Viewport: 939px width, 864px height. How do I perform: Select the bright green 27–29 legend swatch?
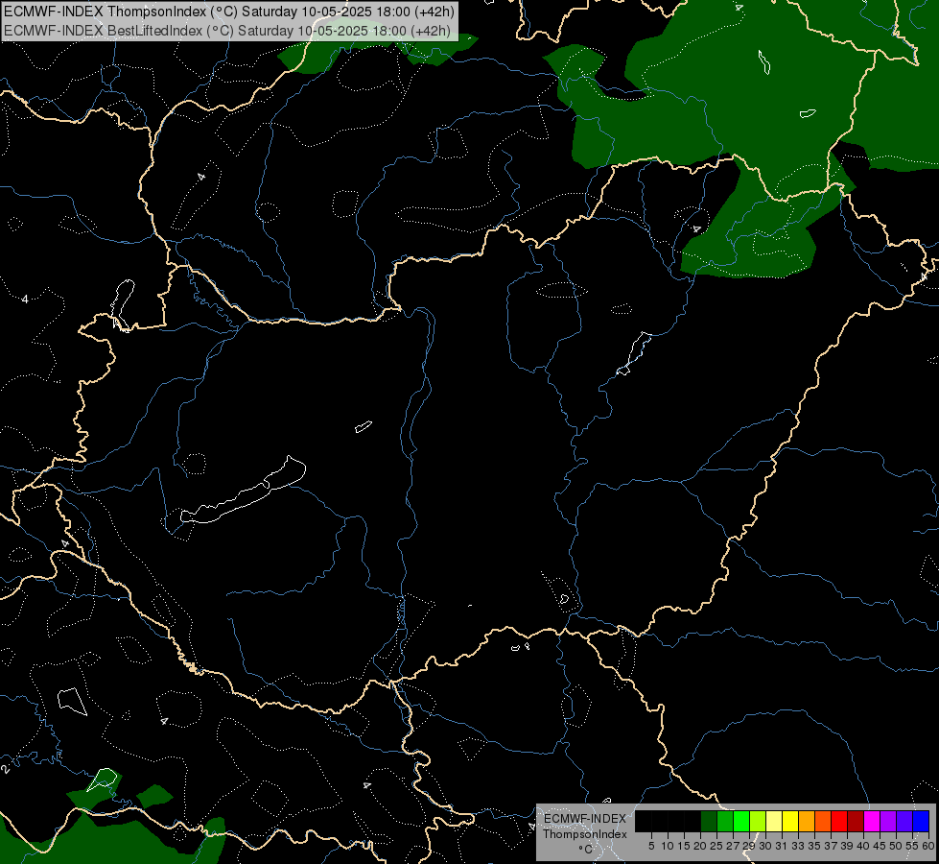click(x=741, y=821)
